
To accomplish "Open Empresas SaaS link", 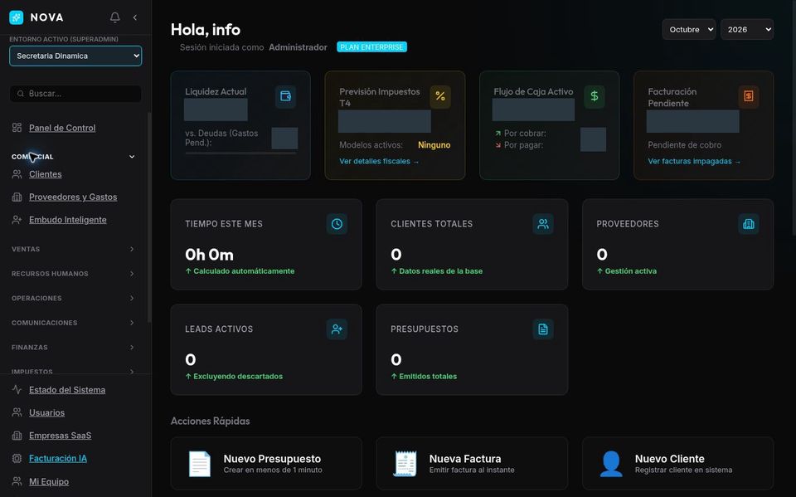I will (x=60, y=436).
